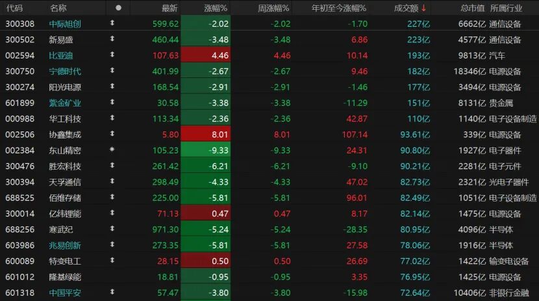
Task: Click the latest price 971.30
Action: 166,229
